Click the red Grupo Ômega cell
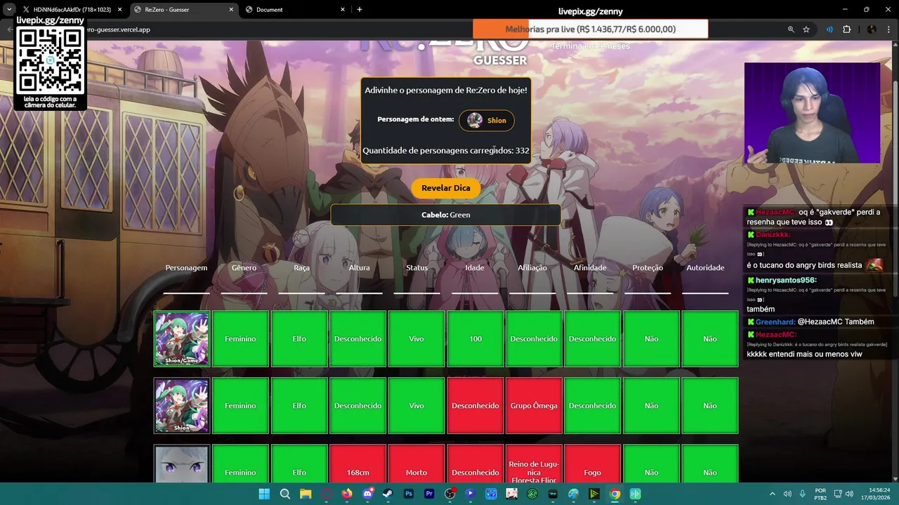The height and width of the screenshot is (505, 899). coord(534,405)
